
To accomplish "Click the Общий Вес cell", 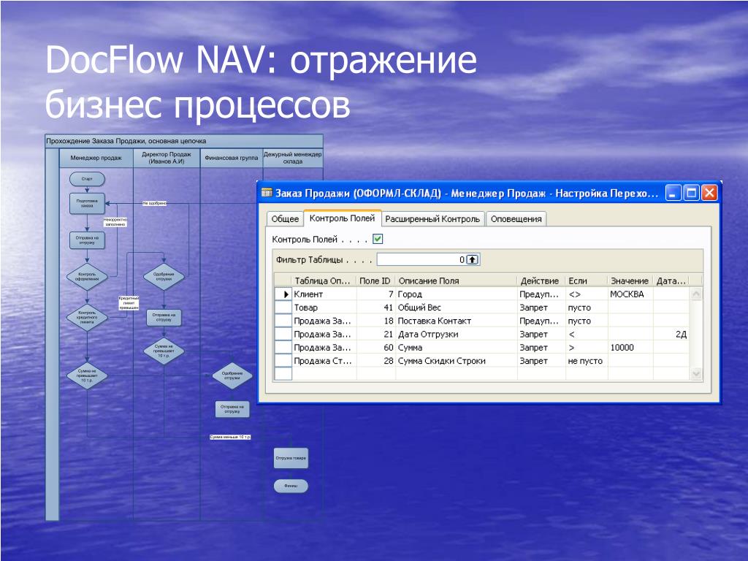I will tap(457, 308).
